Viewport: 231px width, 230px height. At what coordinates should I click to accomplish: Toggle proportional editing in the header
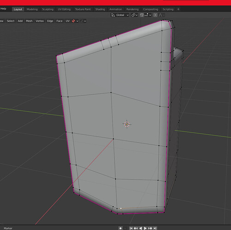(155, 15)
